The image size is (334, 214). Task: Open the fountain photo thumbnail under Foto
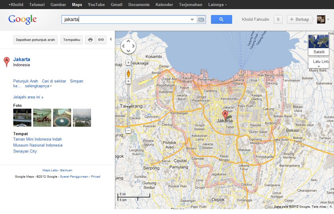point(62,117)
